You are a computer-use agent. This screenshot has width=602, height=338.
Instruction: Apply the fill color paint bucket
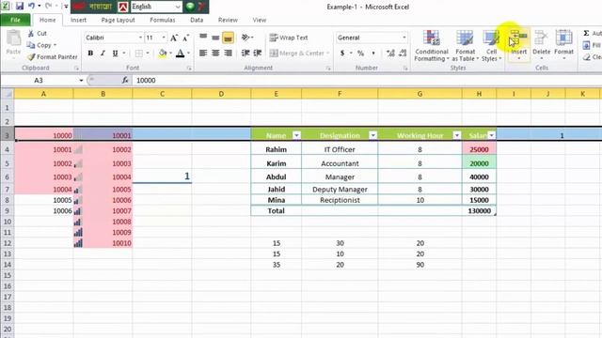[163, 54]
